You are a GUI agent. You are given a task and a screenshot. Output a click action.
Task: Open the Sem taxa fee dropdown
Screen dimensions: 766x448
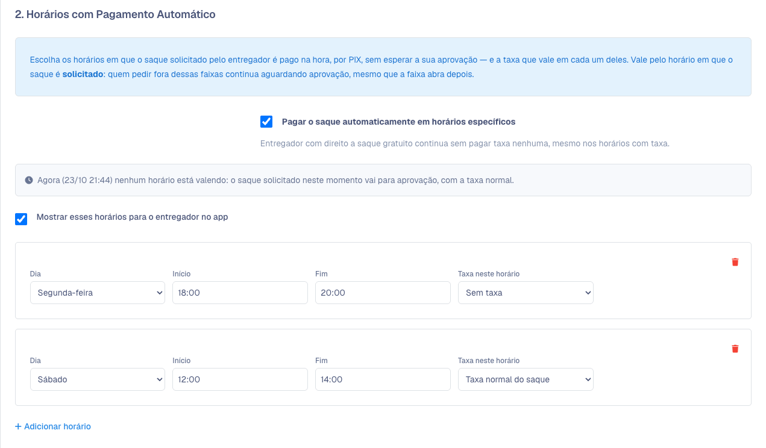click(x=526, y=293)
